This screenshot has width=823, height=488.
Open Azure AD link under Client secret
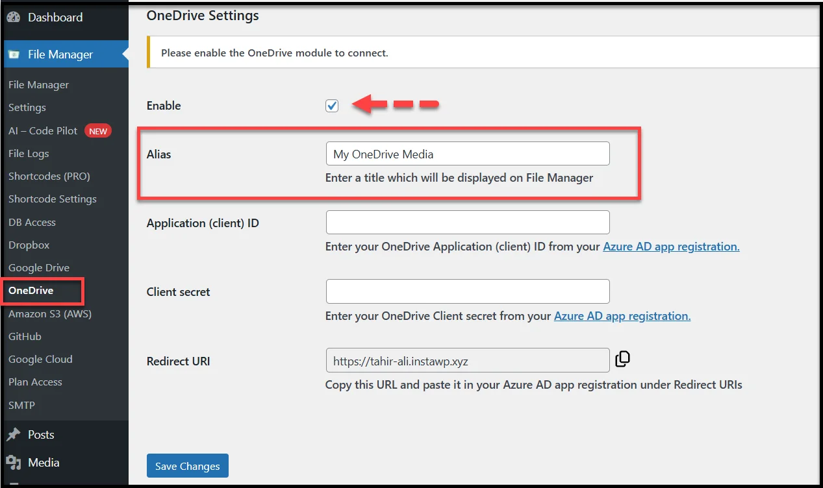pos(621,315)
